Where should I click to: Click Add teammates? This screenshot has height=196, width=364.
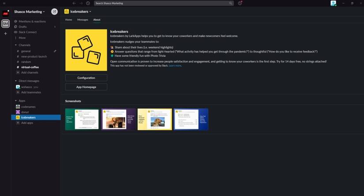pyautogui.click(x=31, y=92)
